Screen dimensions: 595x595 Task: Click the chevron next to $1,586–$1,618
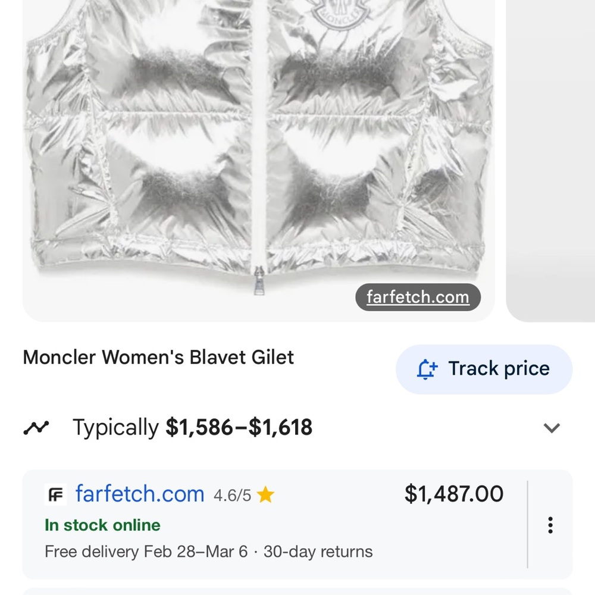click(552, 427)
